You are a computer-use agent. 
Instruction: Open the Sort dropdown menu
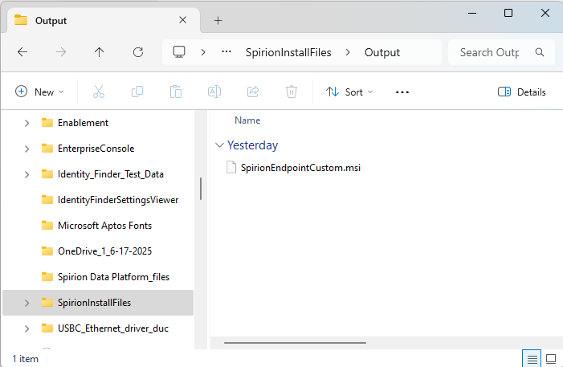(x=349, y=92)
